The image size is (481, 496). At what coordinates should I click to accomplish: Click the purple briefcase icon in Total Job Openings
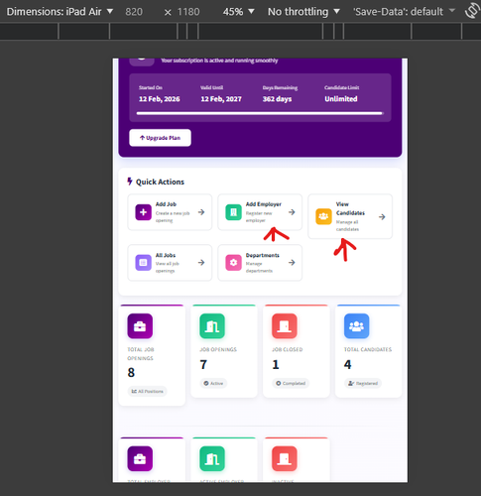[x=140, y=326]
